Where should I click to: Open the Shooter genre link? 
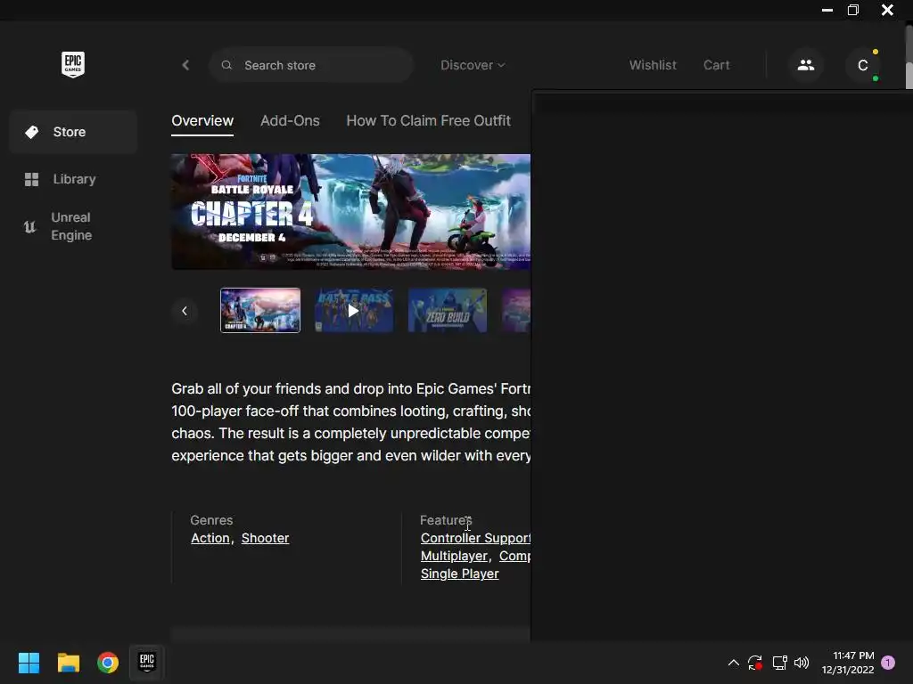[x=265, y=538]
